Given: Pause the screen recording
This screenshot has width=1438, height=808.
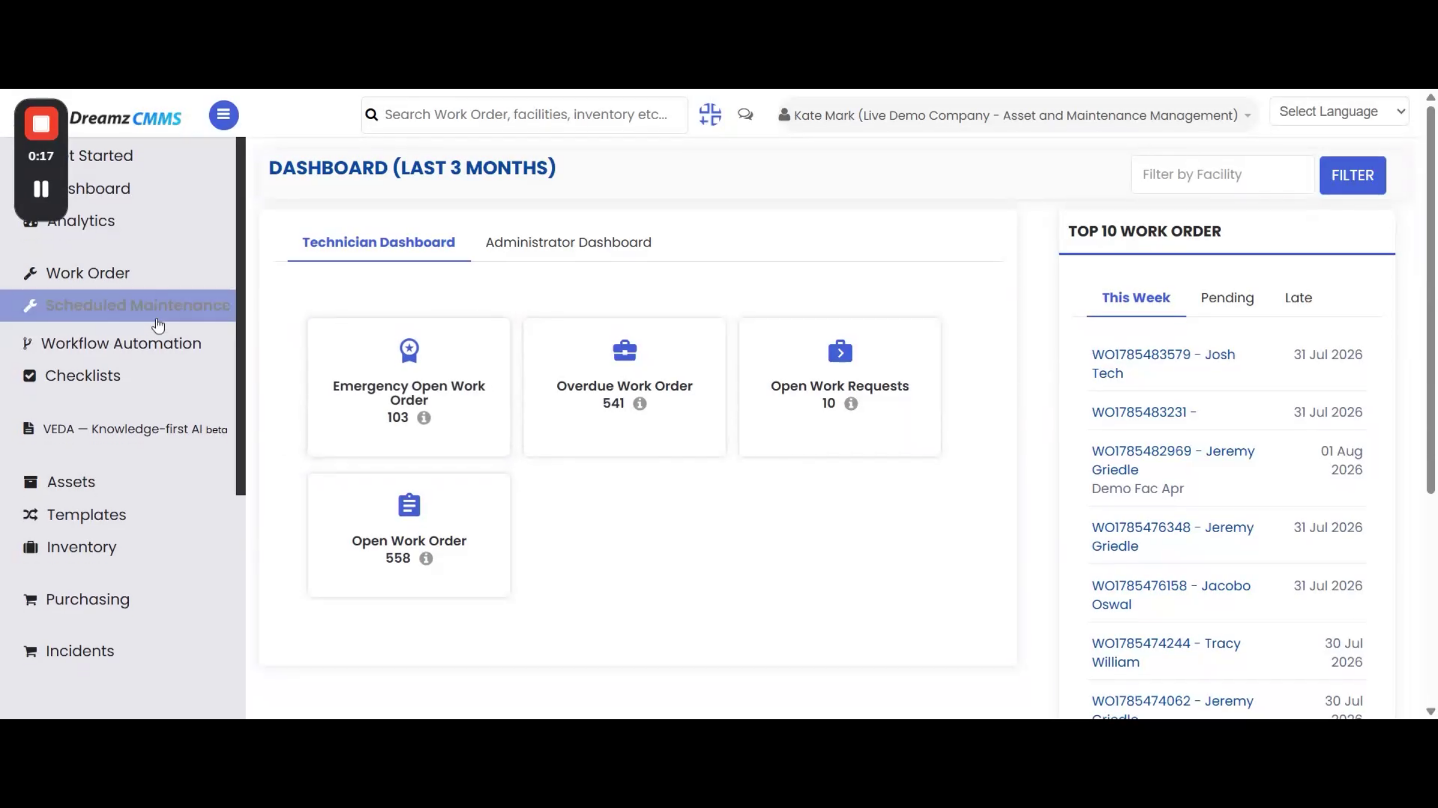Looking at the screenshot, I should pyautogui.click(x=41, y=189).
